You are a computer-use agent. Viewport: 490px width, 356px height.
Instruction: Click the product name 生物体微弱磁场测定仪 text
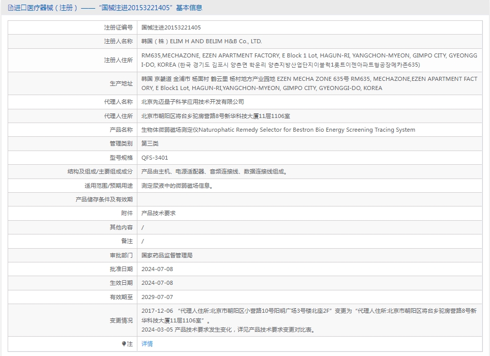(170, 130)
